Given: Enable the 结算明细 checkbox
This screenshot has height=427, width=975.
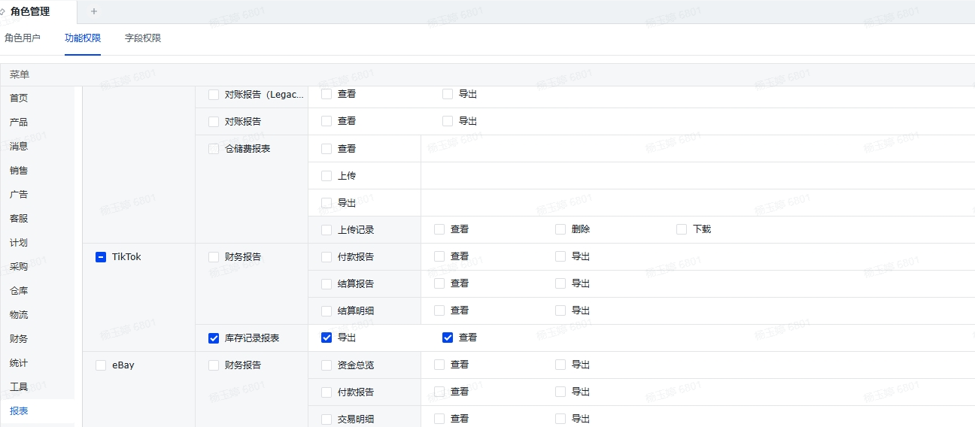Looking at the screenshot, I should tap(327, 311).
